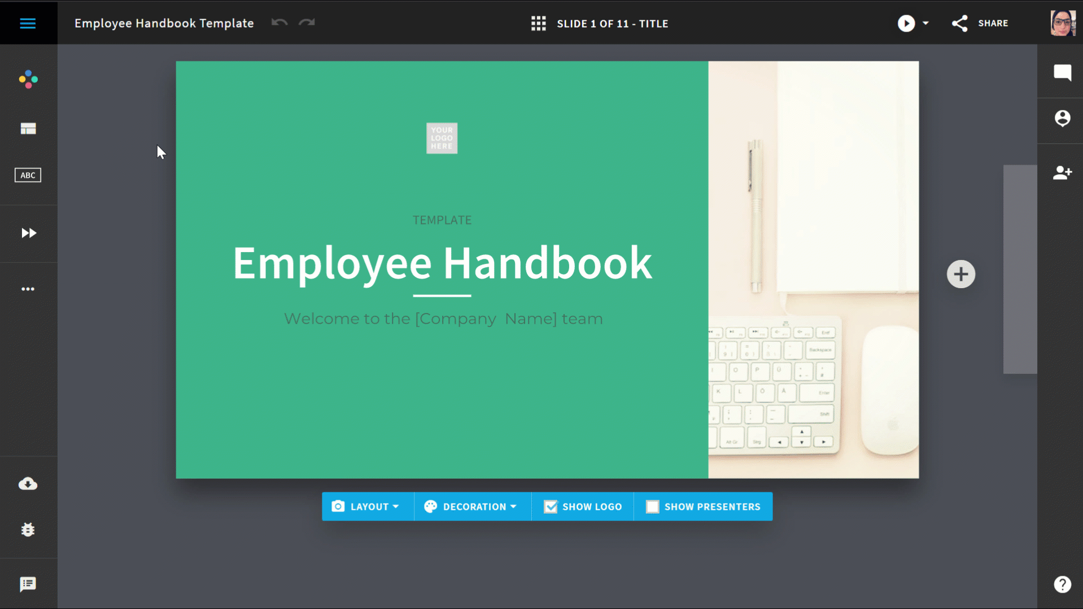The width and height of the screenshot is (1083, 609).
Task: Open the animation fast-forward icon
Action: click(x=28, y=233)
